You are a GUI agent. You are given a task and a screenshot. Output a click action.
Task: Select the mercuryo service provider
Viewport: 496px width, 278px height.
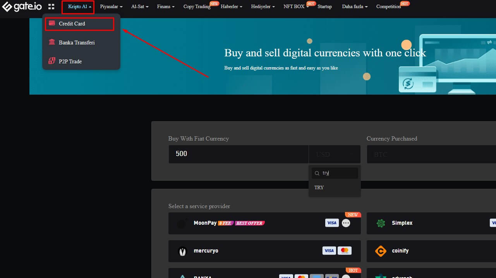tap(264, 251)
